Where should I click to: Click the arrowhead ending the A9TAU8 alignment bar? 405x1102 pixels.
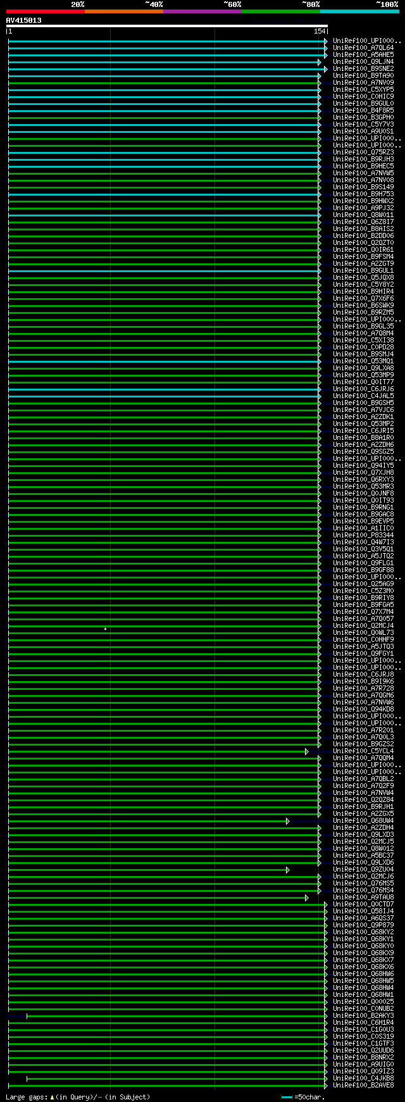tap(307, 898)
